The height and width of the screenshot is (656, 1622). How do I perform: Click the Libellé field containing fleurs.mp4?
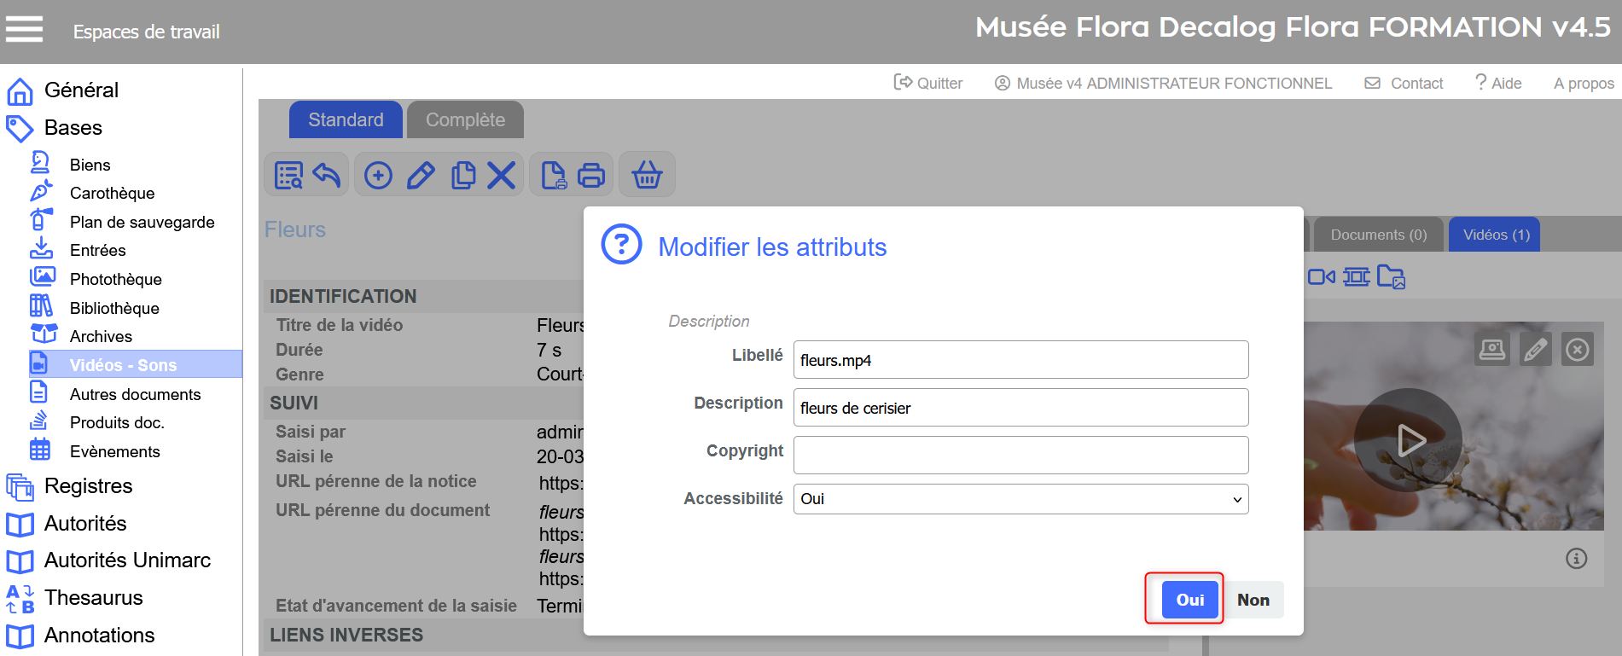(x=1020, y=360)
